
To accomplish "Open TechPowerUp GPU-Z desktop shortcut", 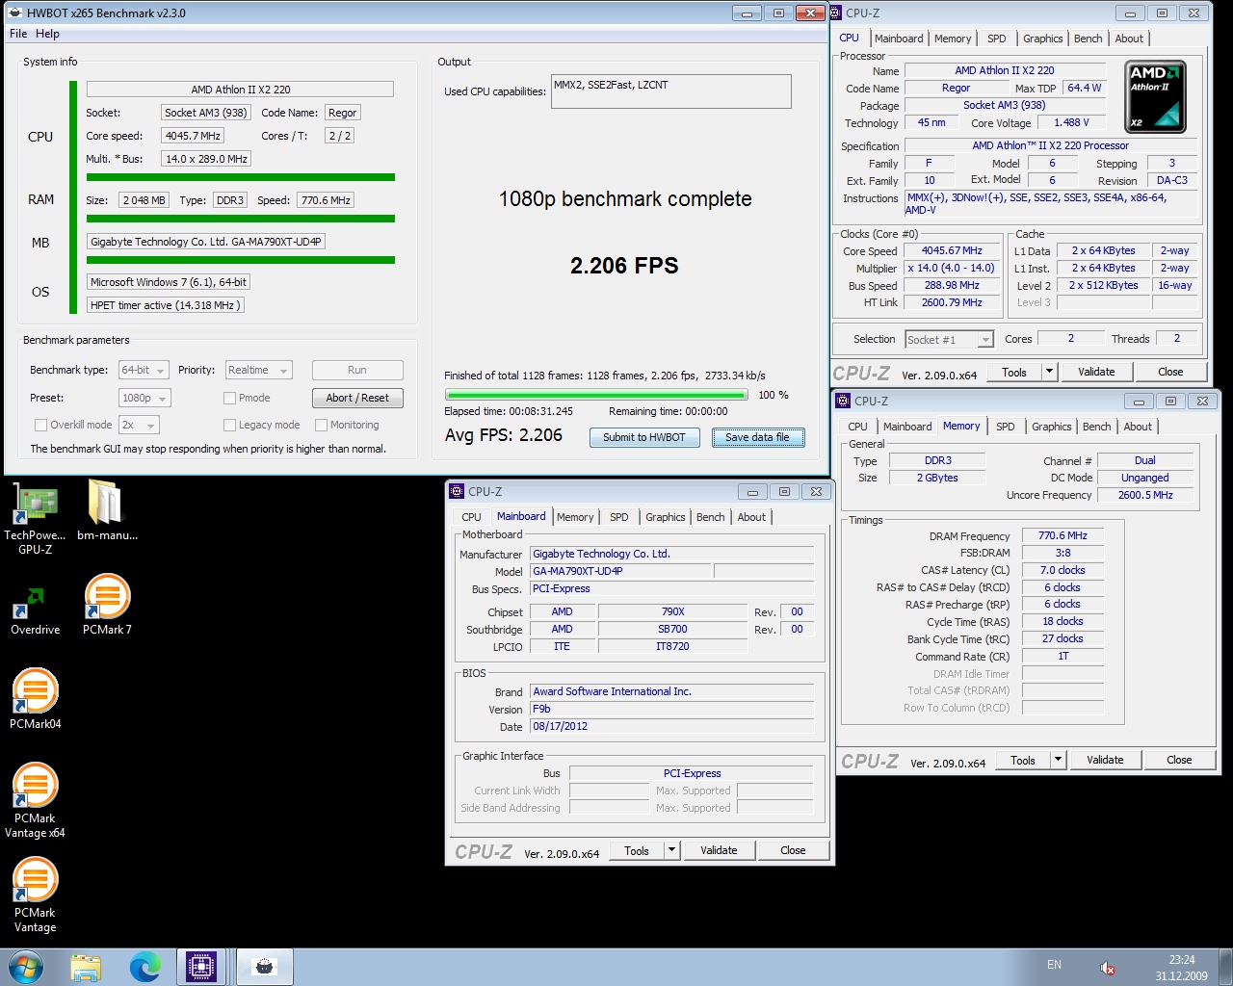I will click(35, 517).
